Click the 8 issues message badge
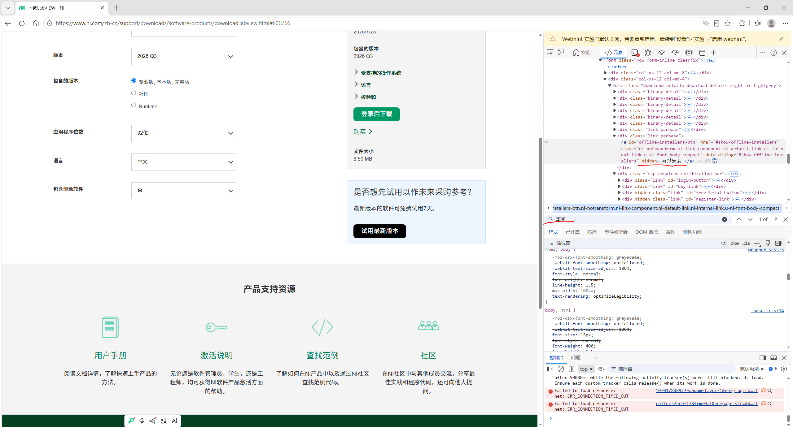Image resolution: width=793 pixels, height=427 pixels. [x=773, y=369]
